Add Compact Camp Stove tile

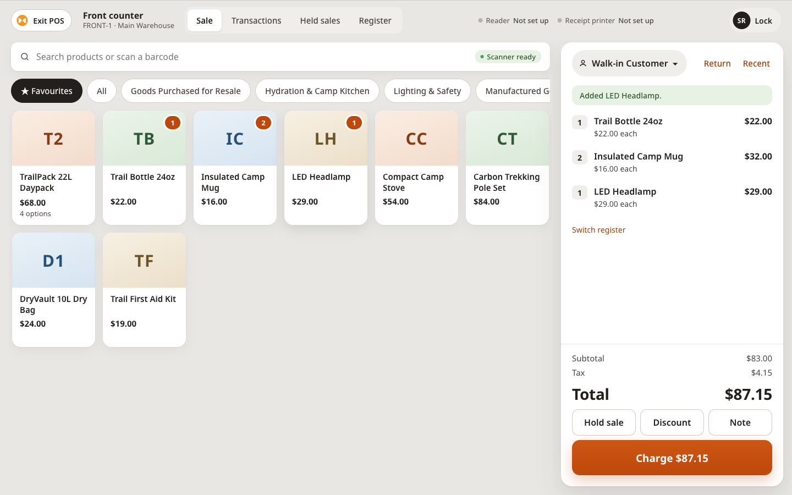[416, 168]
